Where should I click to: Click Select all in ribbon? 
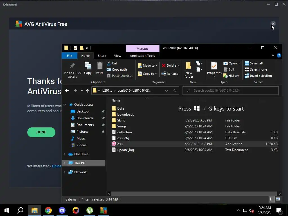[x=254, y=63]
